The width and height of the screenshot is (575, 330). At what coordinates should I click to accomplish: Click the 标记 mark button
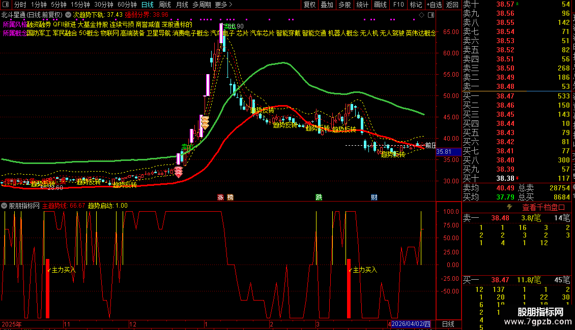(416, 5)
